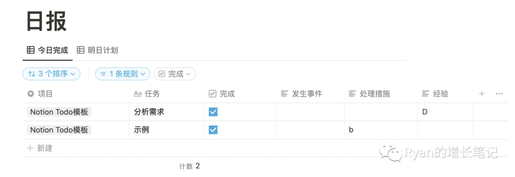This screenshot has height=177, width=515.
Task: Click the Aa icon on 任务 column
Action: pyautogui.click(x=138, y=94)
